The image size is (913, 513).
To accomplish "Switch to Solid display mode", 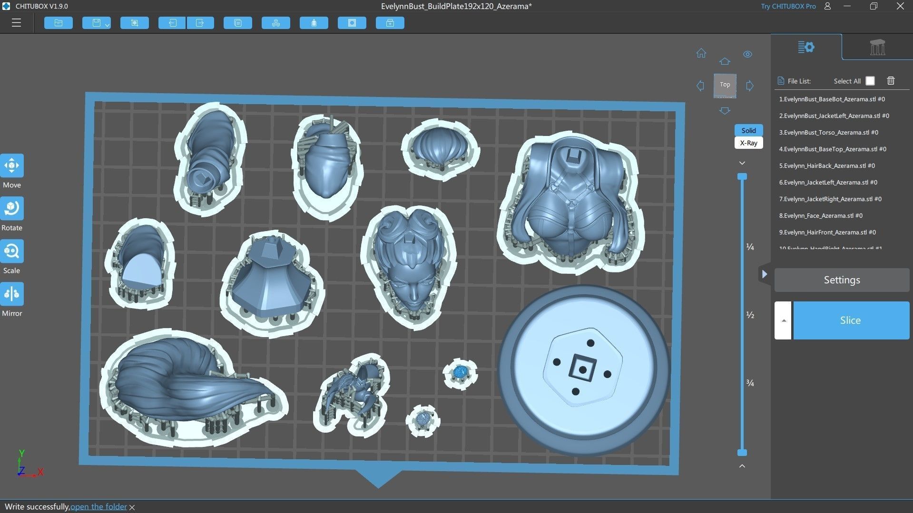I will tap(748, 130).
